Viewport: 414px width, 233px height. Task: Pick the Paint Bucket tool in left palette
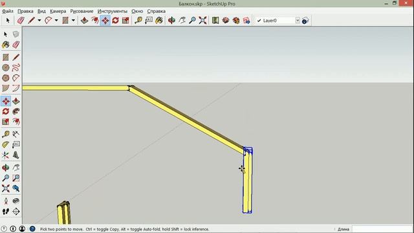point(6,45)
